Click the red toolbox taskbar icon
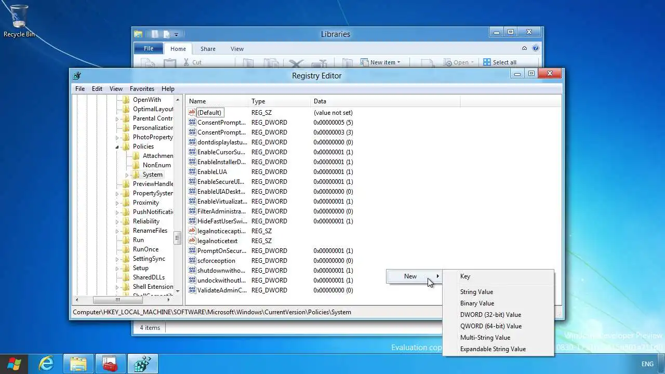 click(x=110, y=364)
